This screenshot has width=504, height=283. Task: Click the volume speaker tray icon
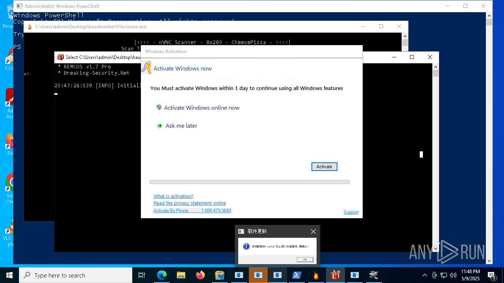pyautogui.click(x=453, y=275)
